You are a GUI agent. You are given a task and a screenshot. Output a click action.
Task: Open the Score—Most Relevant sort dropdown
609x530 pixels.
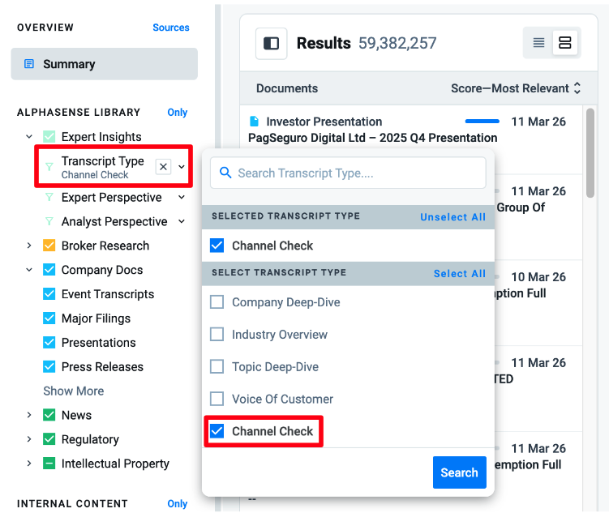click(516, 88)
